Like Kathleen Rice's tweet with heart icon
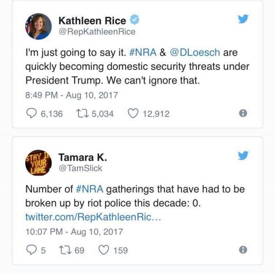 pos(133,113)
